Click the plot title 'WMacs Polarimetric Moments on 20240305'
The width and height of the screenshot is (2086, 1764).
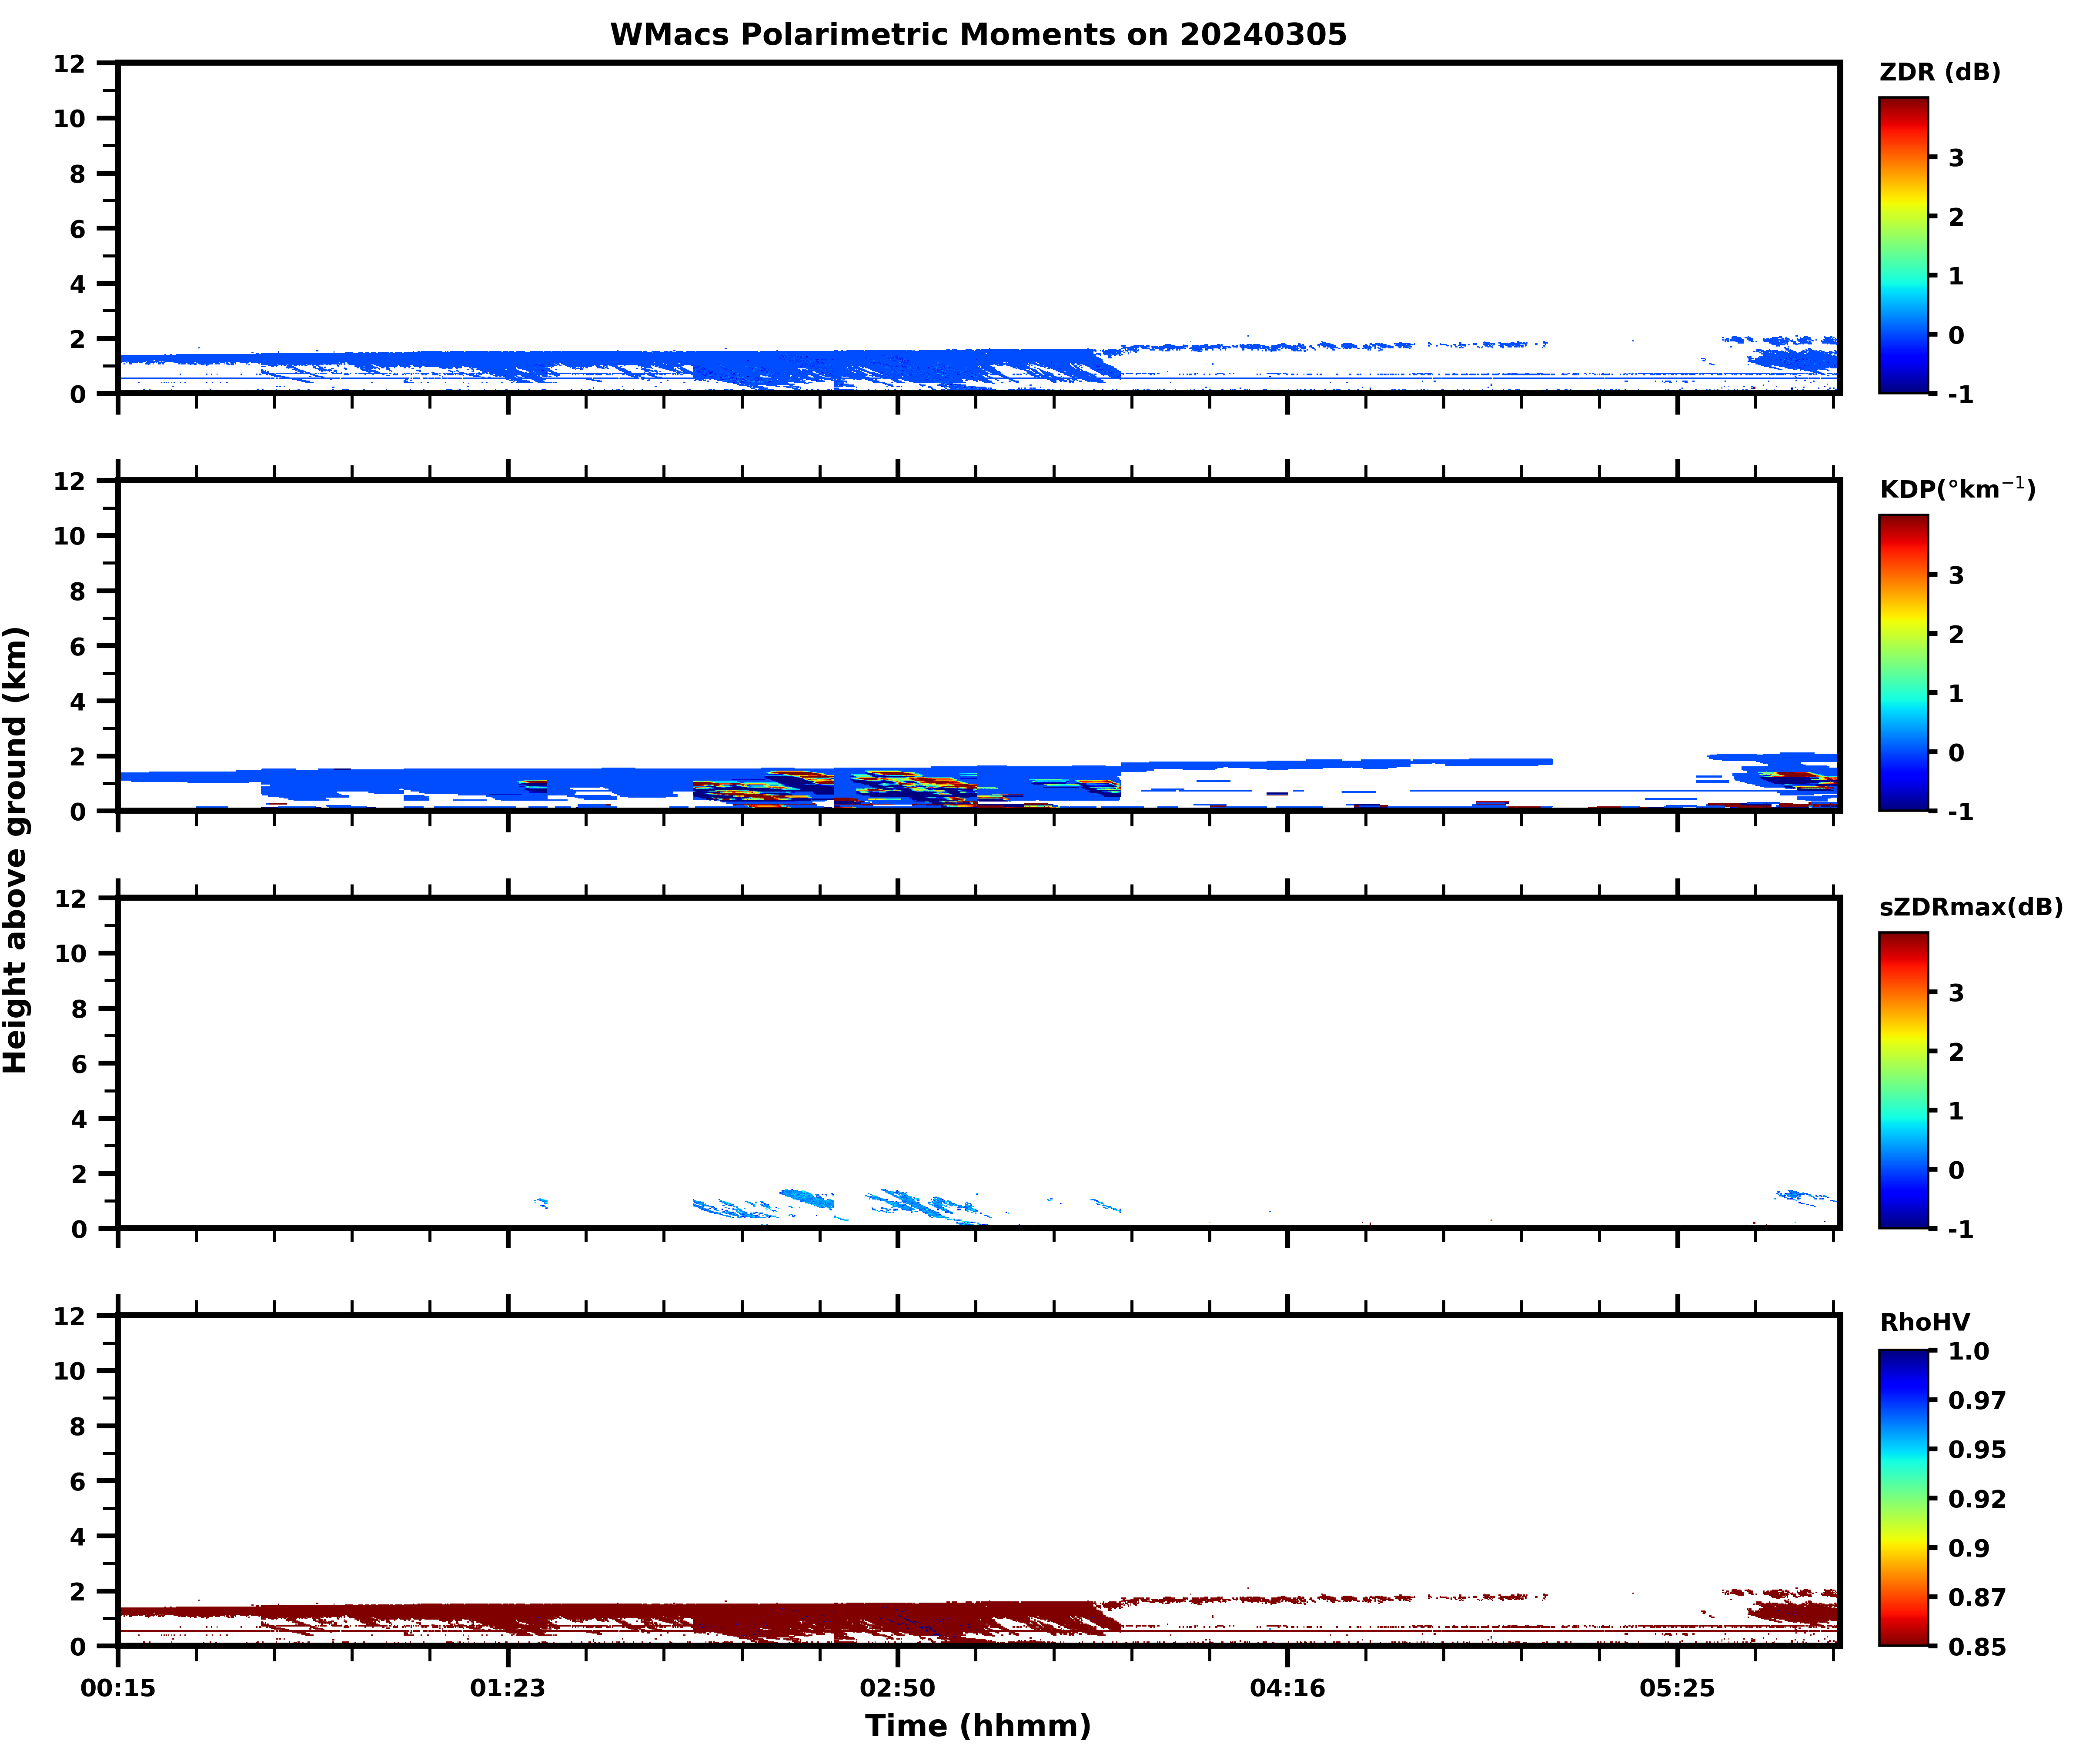(x=978, y=35)
